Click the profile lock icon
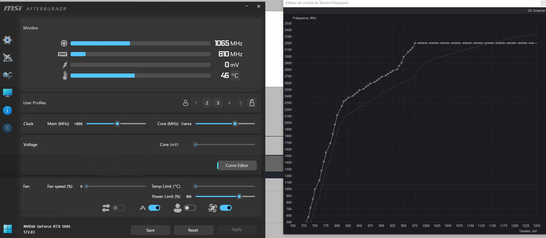 [252, 103]
